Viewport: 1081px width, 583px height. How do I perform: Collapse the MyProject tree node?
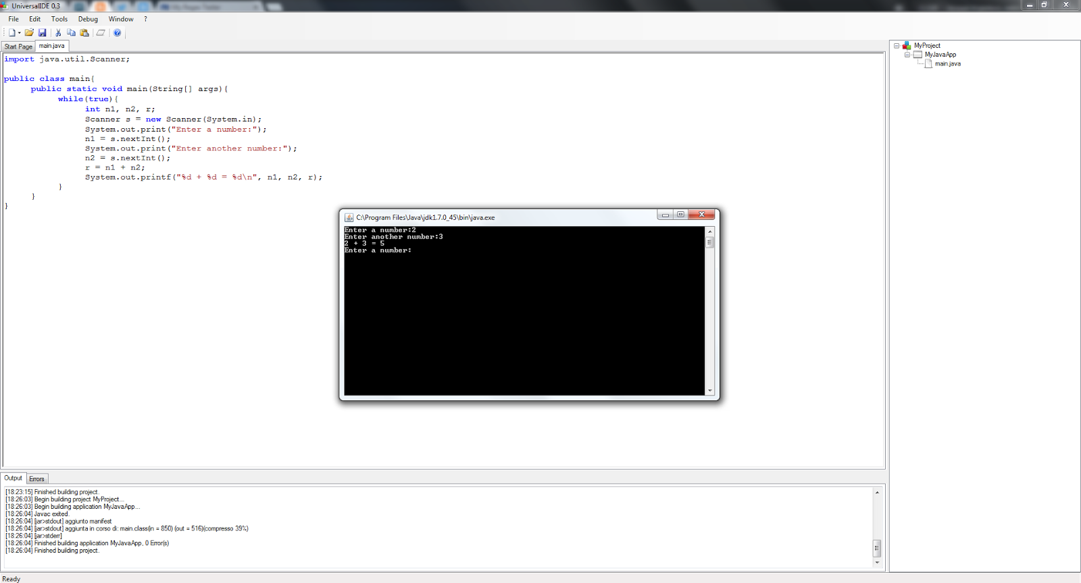897,46
